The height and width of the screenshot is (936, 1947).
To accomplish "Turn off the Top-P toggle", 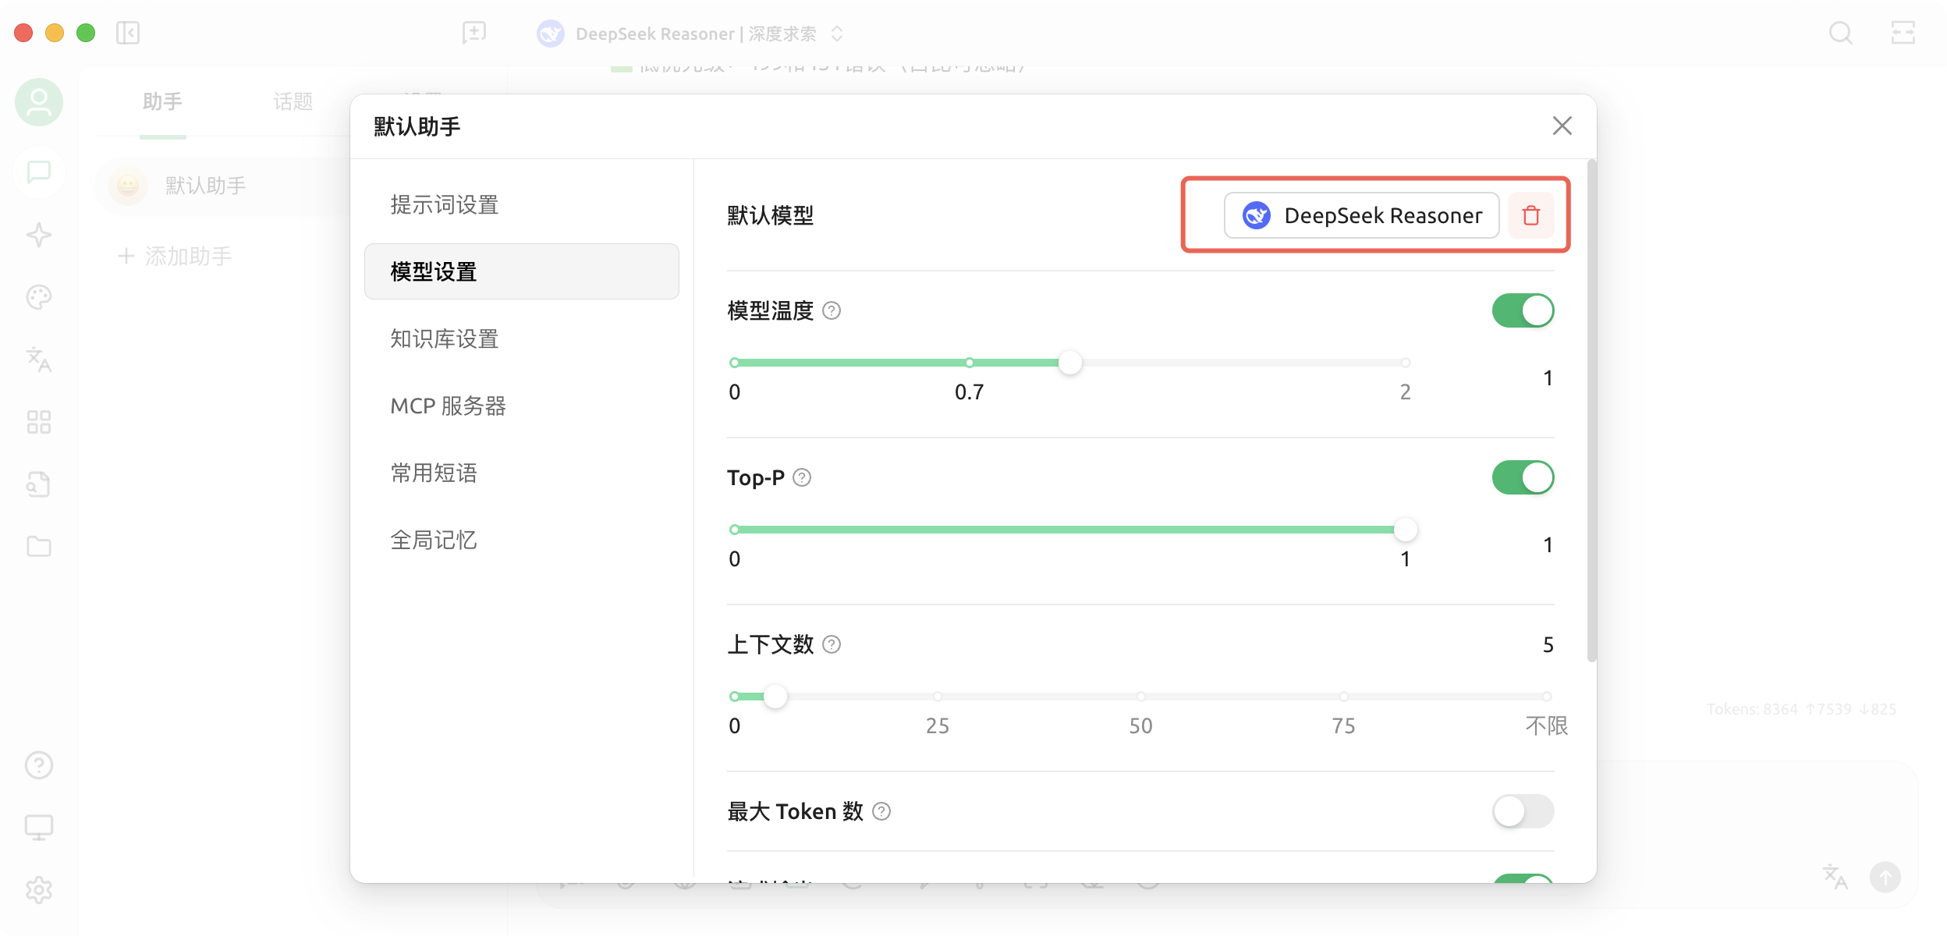I will (x=1522, y=477).
